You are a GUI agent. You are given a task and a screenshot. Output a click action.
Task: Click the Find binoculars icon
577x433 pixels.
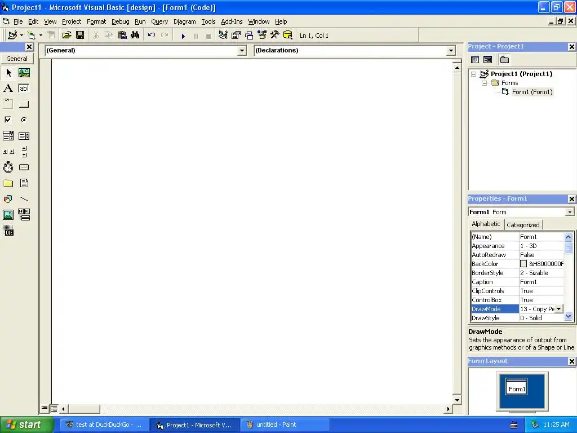click(x=135, y=36)
